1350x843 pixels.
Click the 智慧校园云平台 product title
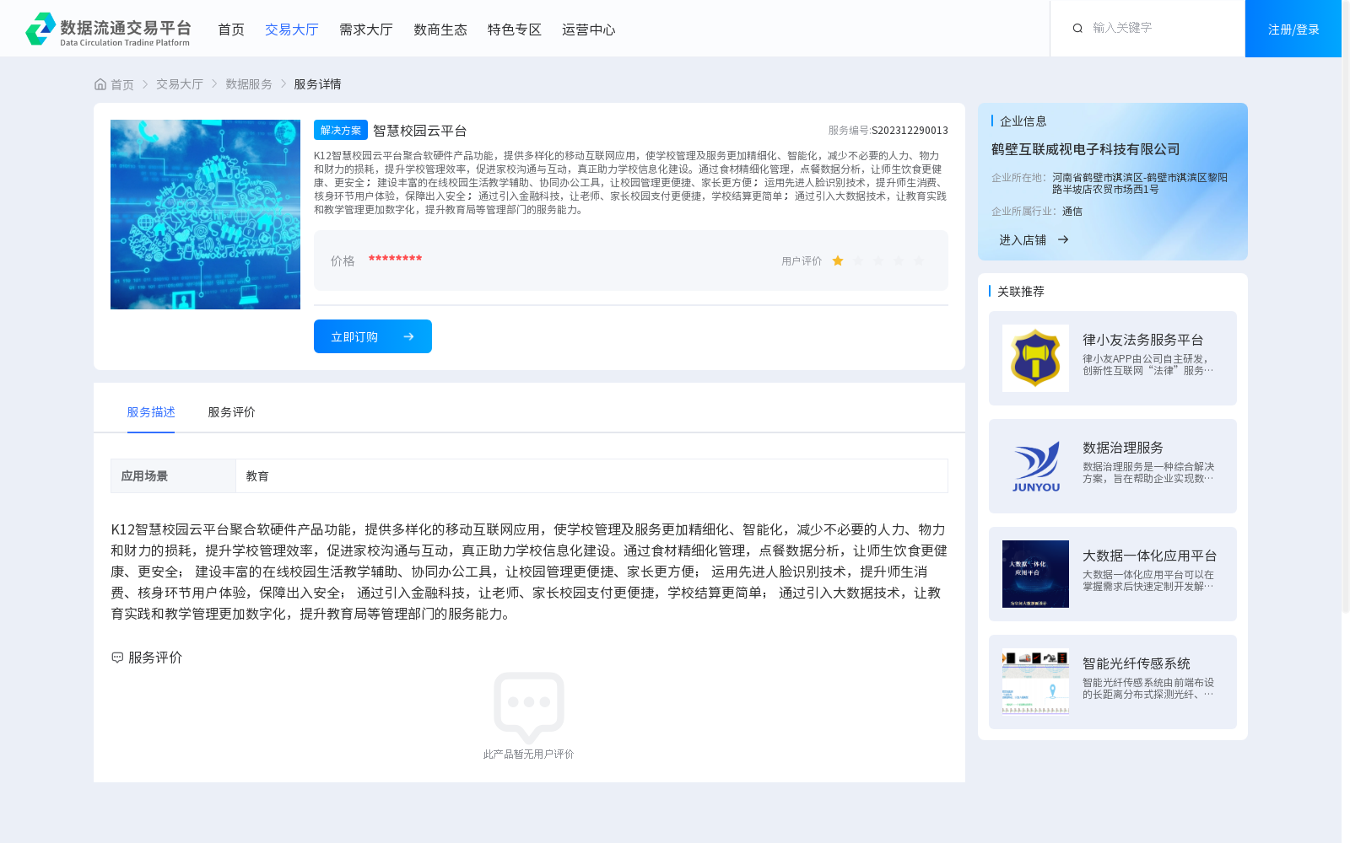420,131
